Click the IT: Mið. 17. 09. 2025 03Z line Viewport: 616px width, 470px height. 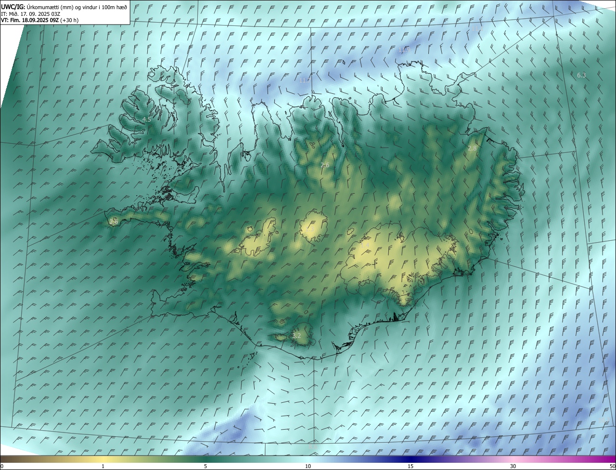[x=30, y=14]
